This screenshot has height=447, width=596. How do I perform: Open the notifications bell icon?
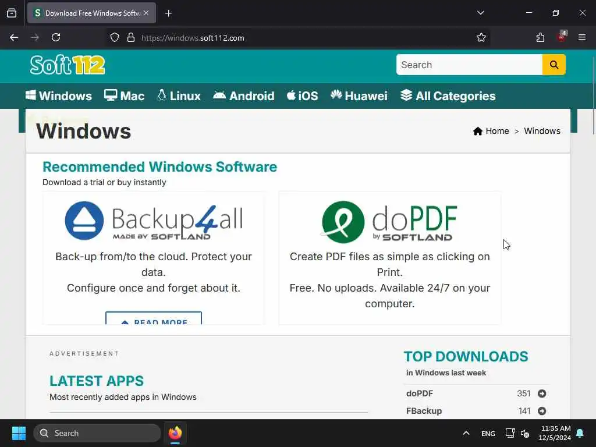pyautogui.click(x=580, y=433)
